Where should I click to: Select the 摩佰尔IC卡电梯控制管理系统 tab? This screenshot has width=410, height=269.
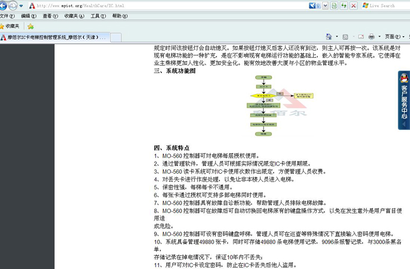[55, 37]
